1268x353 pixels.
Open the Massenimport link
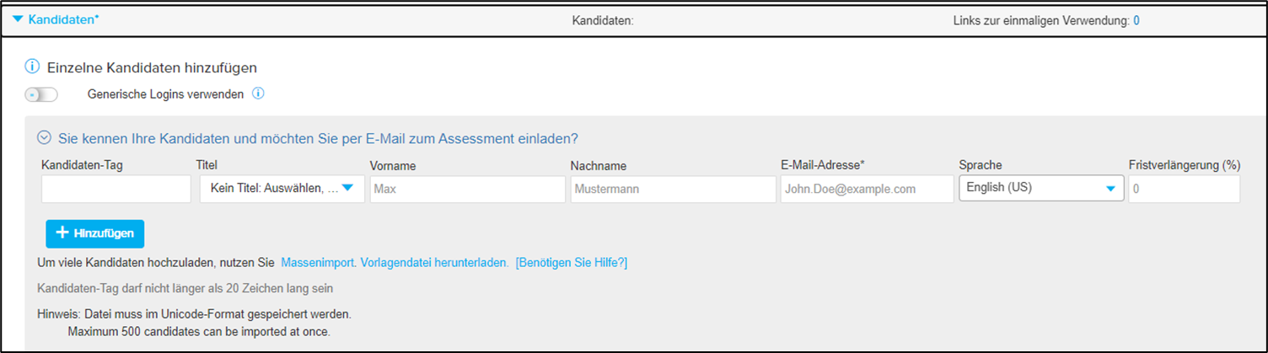[x=318, y=263]
